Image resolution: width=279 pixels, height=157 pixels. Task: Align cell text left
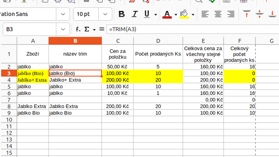[x=205, y=14]
